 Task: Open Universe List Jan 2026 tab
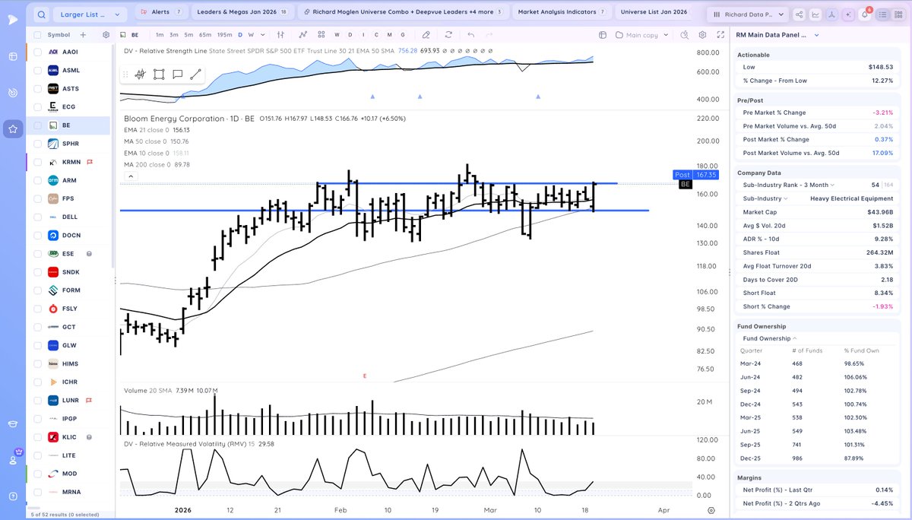click(x=655, y=12)
